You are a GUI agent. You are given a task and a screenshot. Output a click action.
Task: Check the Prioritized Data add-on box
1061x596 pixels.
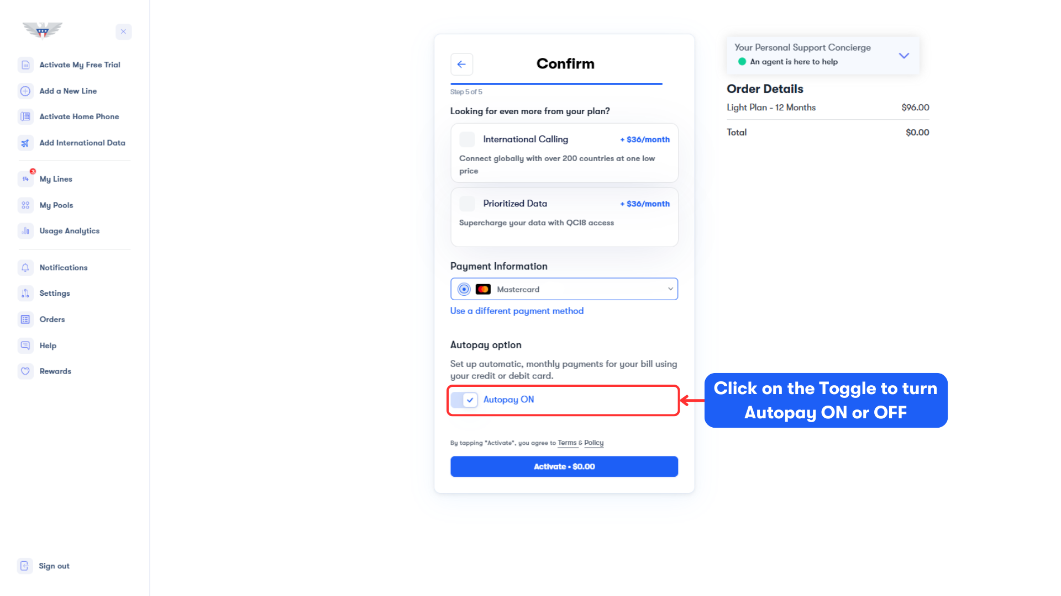[467, 204]
